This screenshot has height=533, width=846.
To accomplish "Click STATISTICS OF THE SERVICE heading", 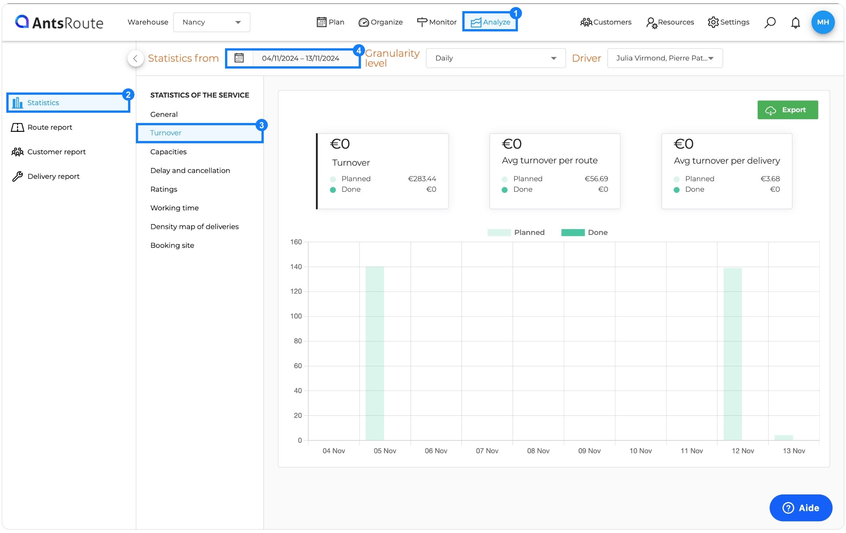I will (x=199, y=95).
